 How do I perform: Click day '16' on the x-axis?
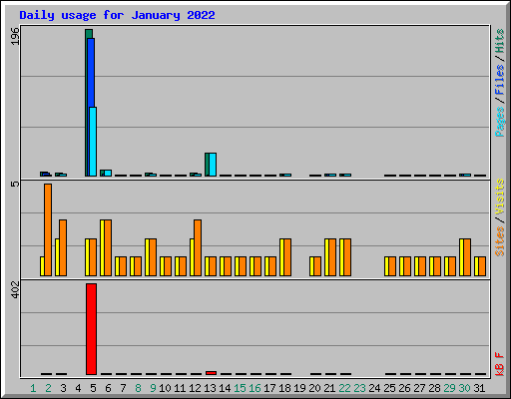coord(255,388)
